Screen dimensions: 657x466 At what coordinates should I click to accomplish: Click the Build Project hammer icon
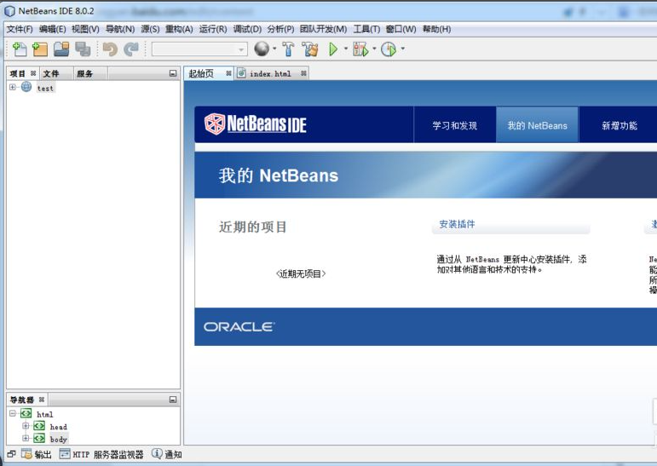[x=288, y=49]
